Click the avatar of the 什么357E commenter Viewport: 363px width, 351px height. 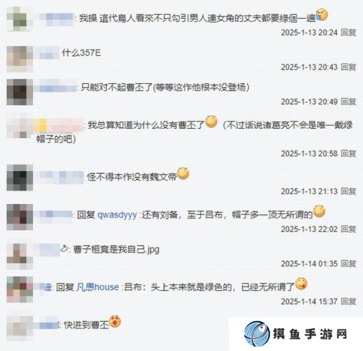pos(19,59)
